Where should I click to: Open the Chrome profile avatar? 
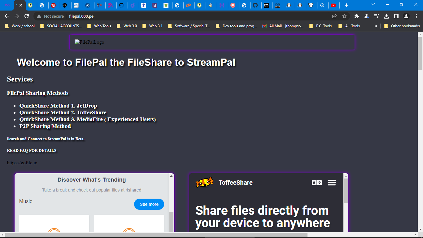click(x=406, y=16)
